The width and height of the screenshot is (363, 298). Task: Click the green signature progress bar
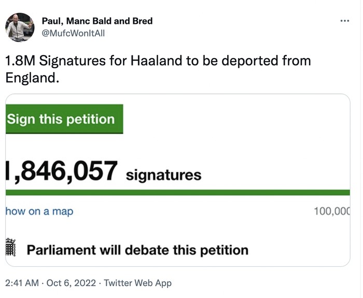pos(177,193)
